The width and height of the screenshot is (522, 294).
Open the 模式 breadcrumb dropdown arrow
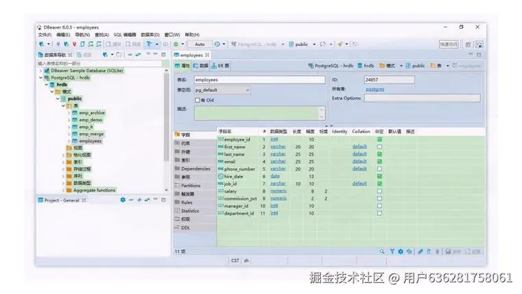coord(401,66)
